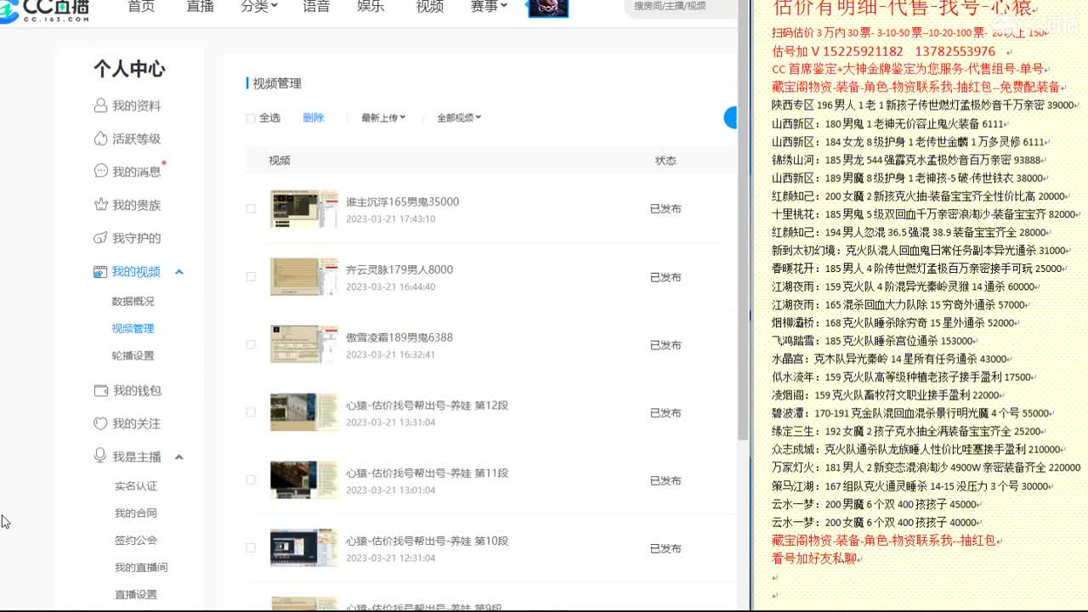This screenshot has height=612, width=1088.
Task: Click the 我的钱包 wallet icon
Action: pyautogui.click(x=100, y=390)
